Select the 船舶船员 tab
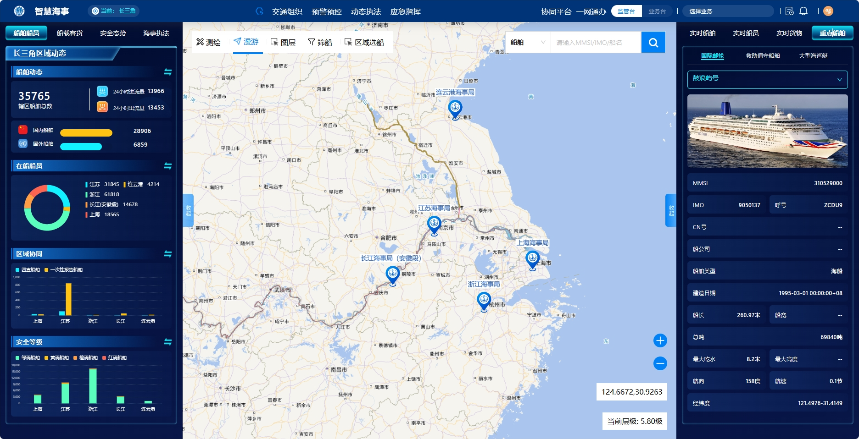Viewport: 859px width, 439px height. pos(26,33)
